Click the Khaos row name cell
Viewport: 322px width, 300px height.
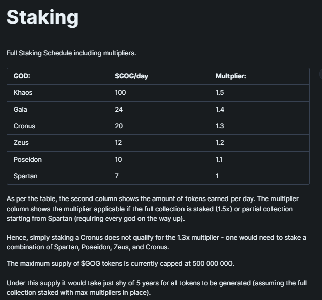point(57,93)
